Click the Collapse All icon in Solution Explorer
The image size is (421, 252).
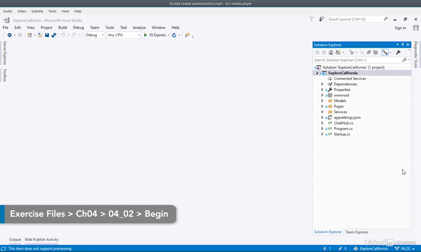point(369,52)
